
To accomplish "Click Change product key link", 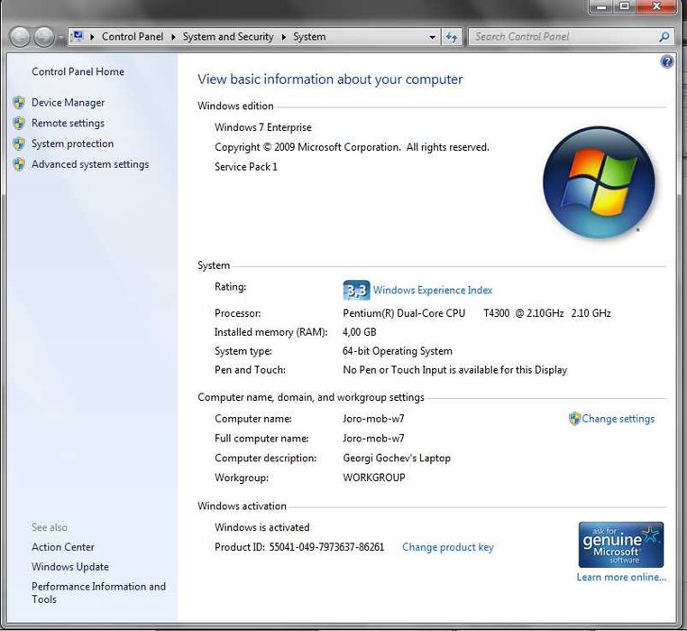I will coord(448,547).
